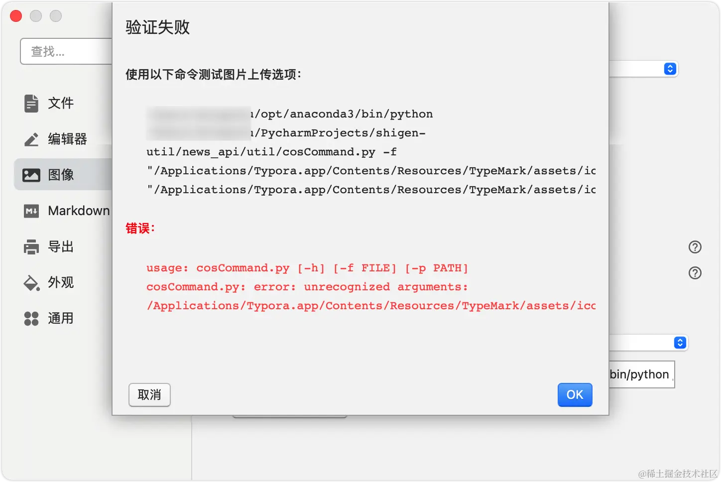721x482 pixels.
Task: Select the 图像 preferences section
Action: click(64, 175)
